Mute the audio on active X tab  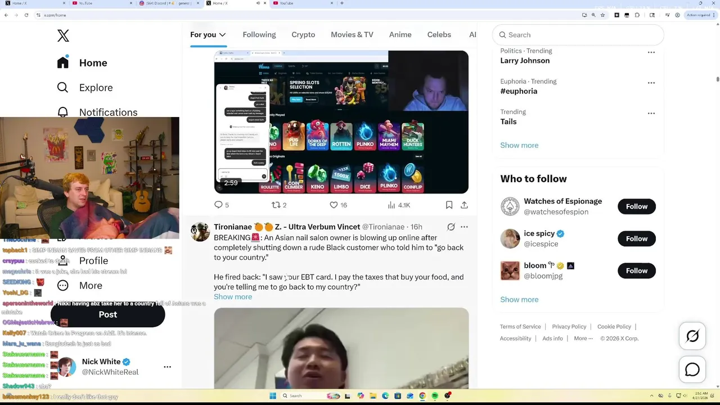point(258,3)
